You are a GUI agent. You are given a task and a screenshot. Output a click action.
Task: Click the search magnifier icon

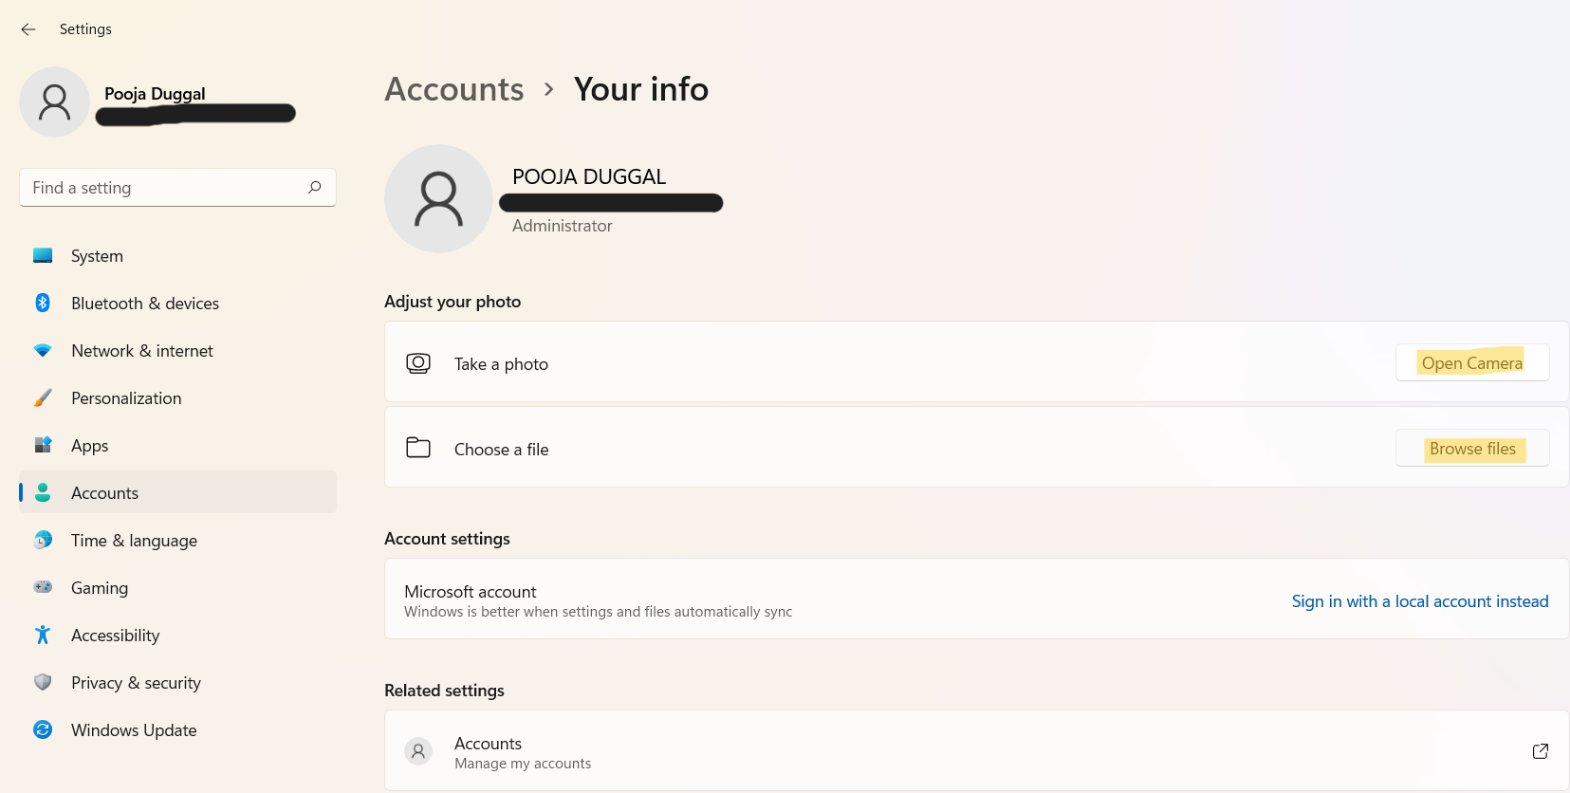(315, 188)
